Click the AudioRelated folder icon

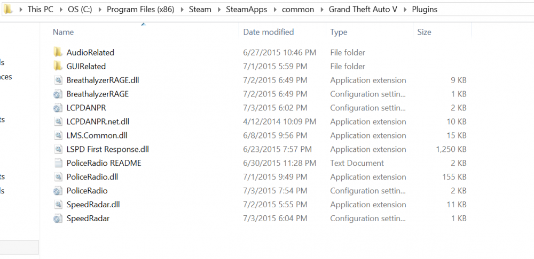(x=58, y=52)
